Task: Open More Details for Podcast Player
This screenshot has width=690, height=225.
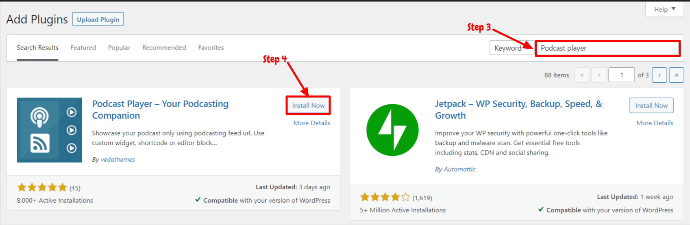Action: [x=312, y=123]
